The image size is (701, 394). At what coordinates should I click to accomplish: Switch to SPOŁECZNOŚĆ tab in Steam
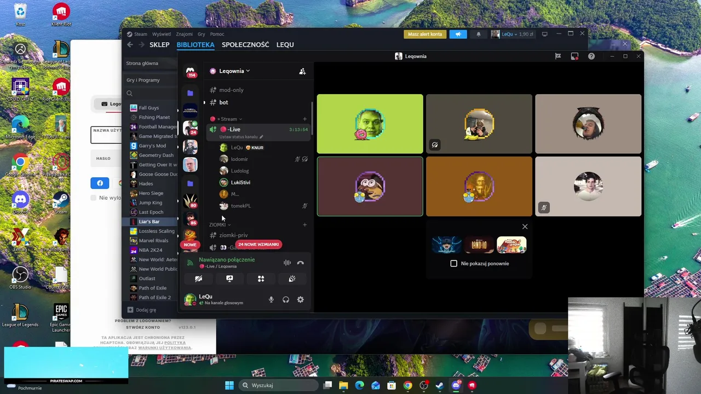pos(245,45)
